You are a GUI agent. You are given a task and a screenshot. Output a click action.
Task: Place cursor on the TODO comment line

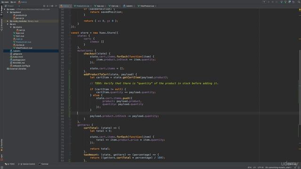[x=154, y=84]
